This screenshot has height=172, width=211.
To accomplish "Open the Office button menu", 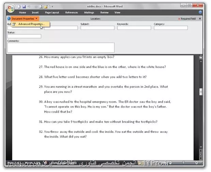I will (11, 9).
